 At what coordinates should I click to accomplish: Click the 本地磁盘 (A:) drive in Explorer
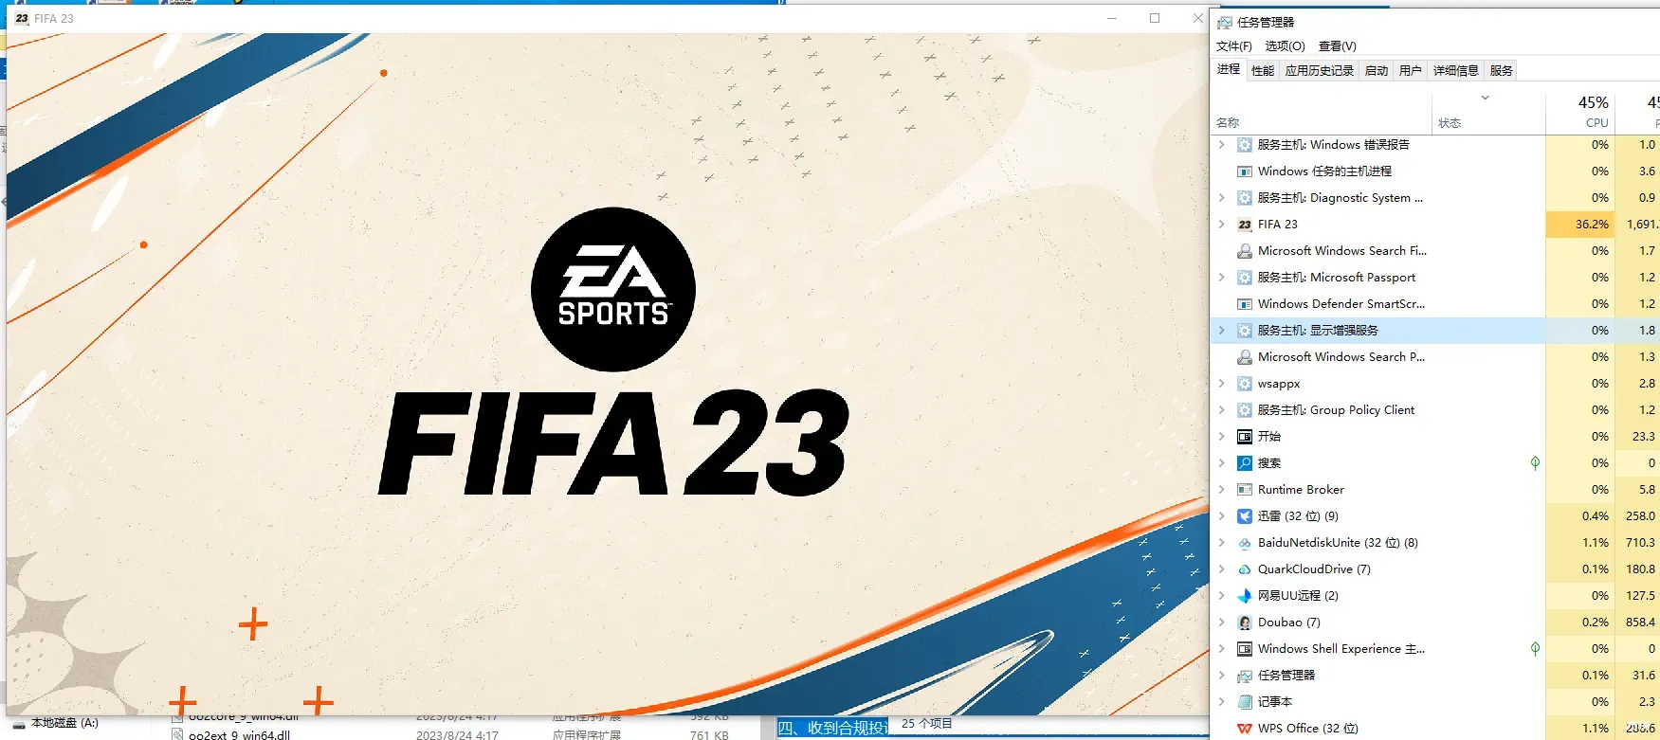pyautogui.click(x=64, y=723)
